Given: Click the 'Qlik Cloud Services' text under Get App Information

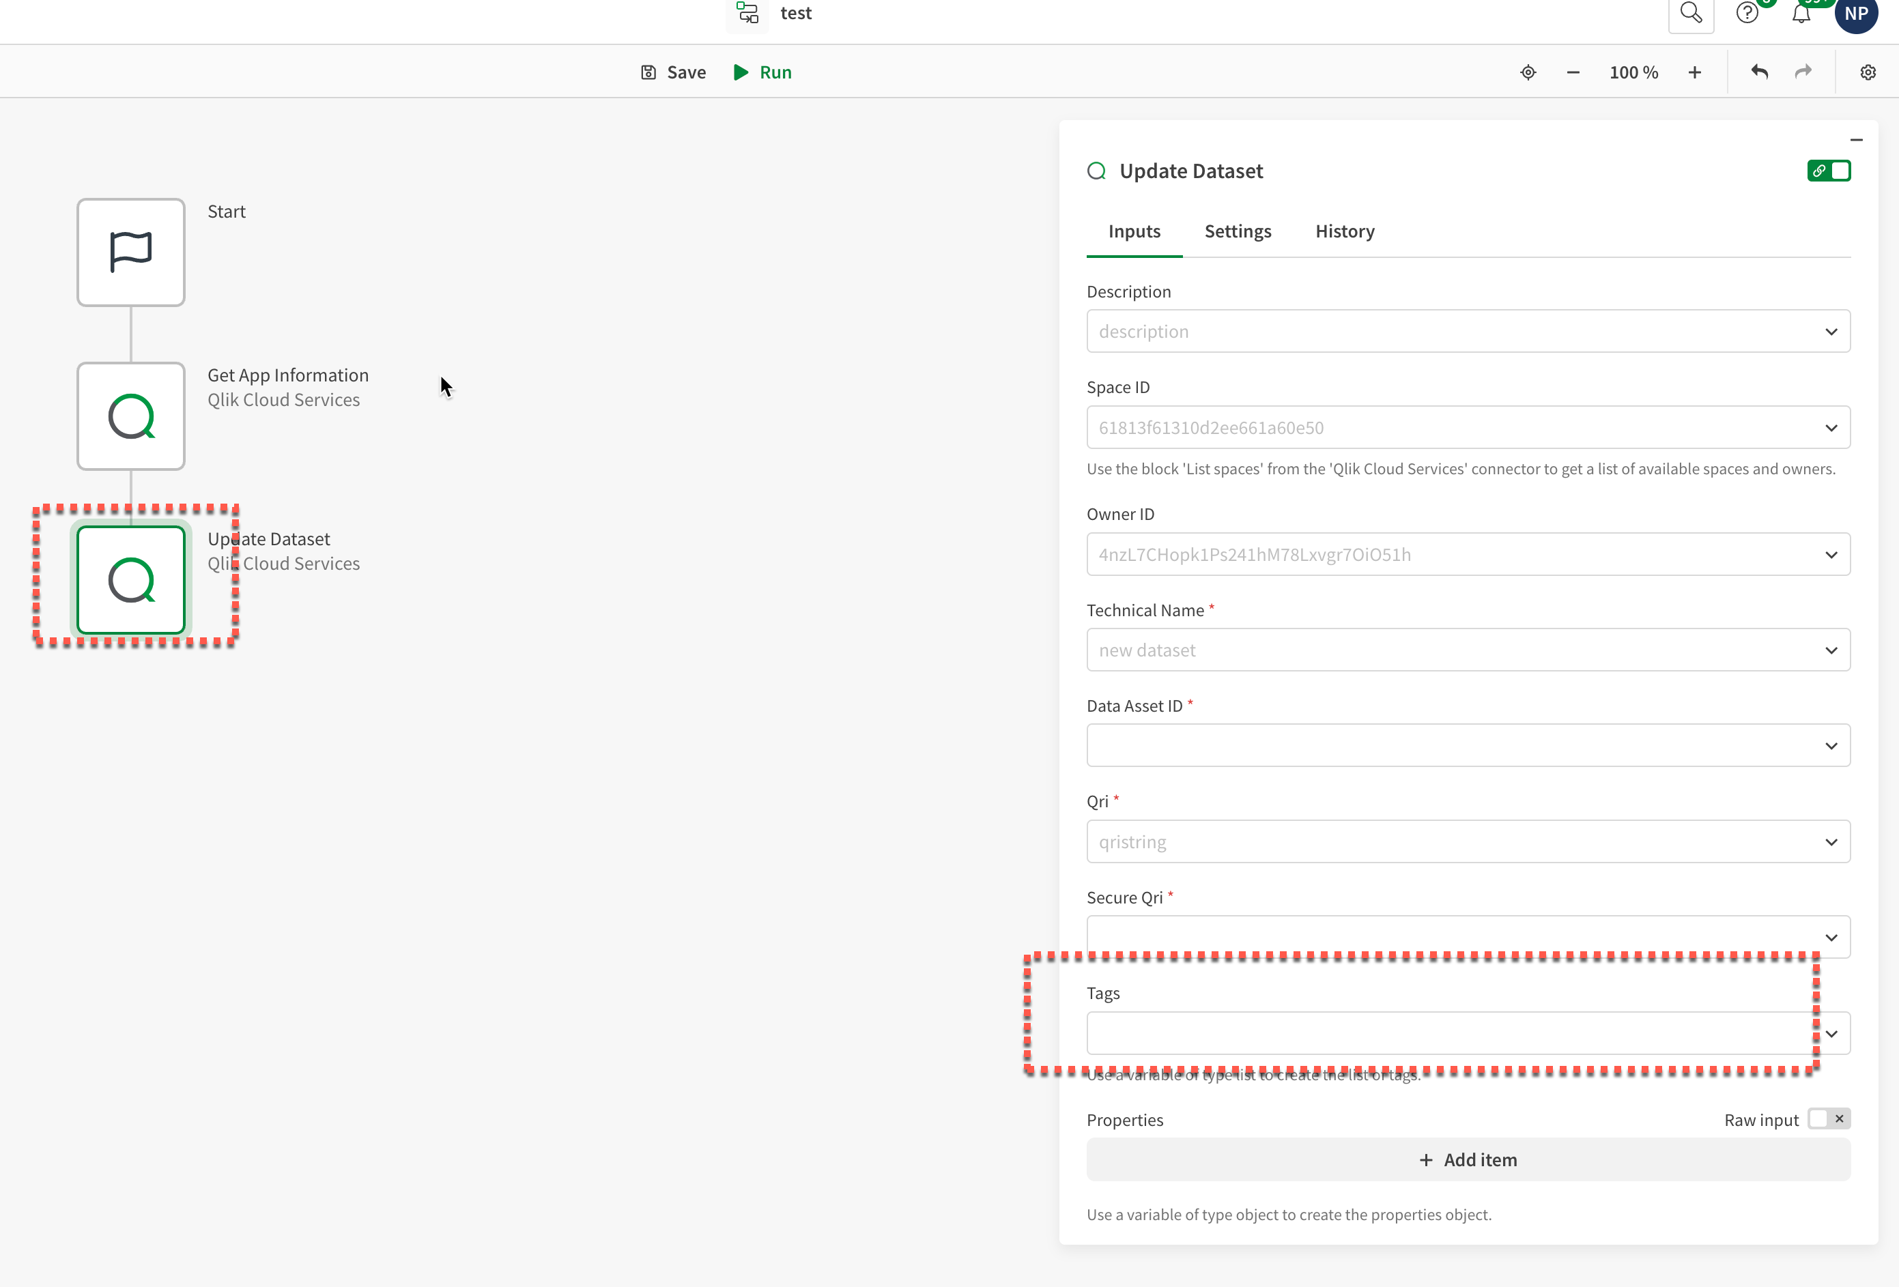Looking at the screenshot, I should click(x=283, y=400).
